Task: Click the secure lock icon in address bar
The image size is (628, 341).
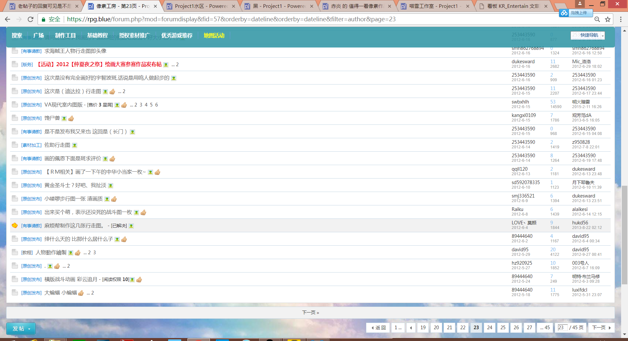Action: click(x=43, y=19)
